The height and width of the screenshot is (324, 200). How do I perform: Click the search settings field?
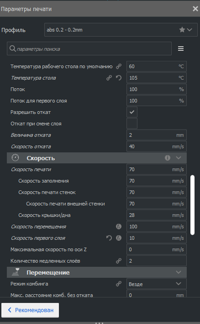(89, 49)
